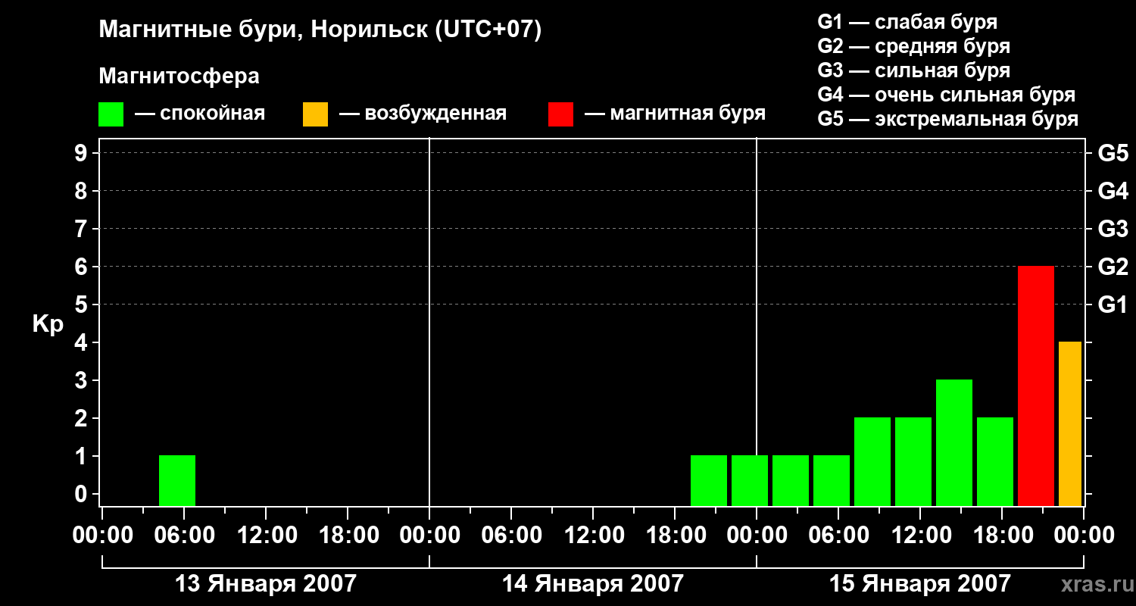Click the '15 Января 2007' date label
1136x606 pixels.
click(x=920, y=583)
